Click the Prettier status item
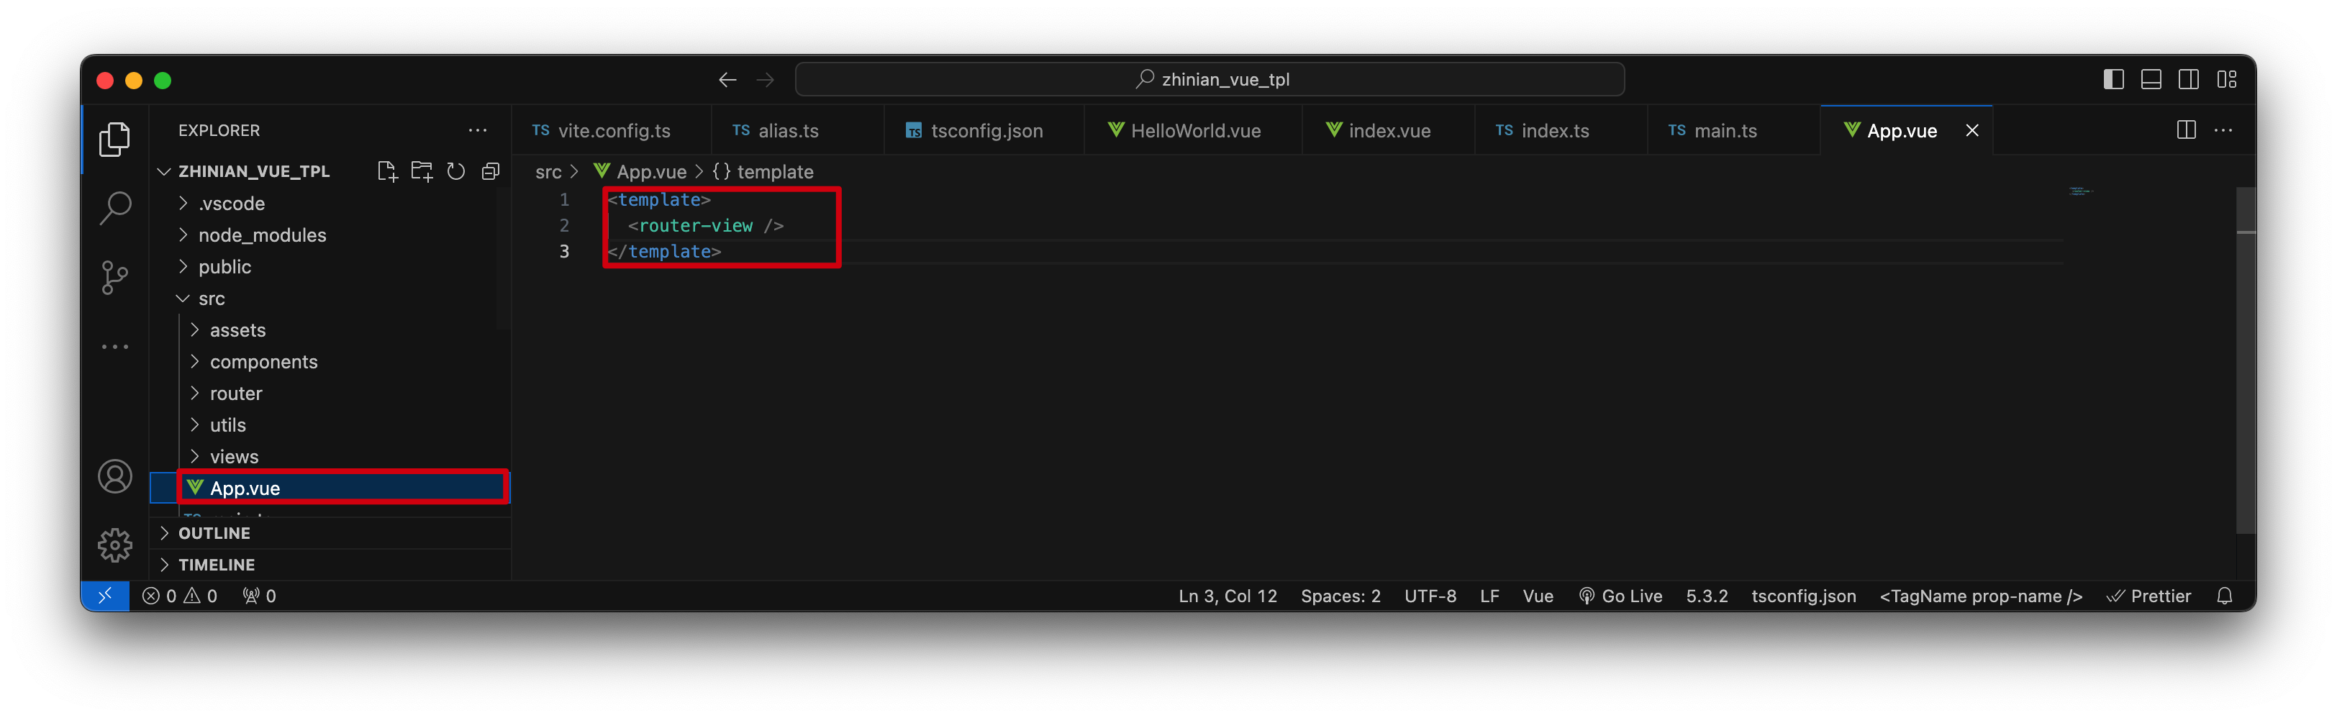This screenshot has height=718, width=2337. pyautogui.click(x=2148, y=596)
